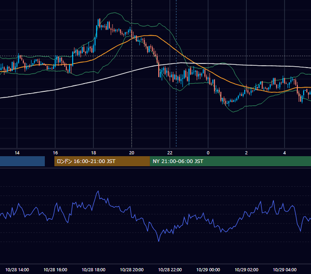311x274 pixels.
Task: Click the 10/28 18:00 time label
Action: point(93,269)
